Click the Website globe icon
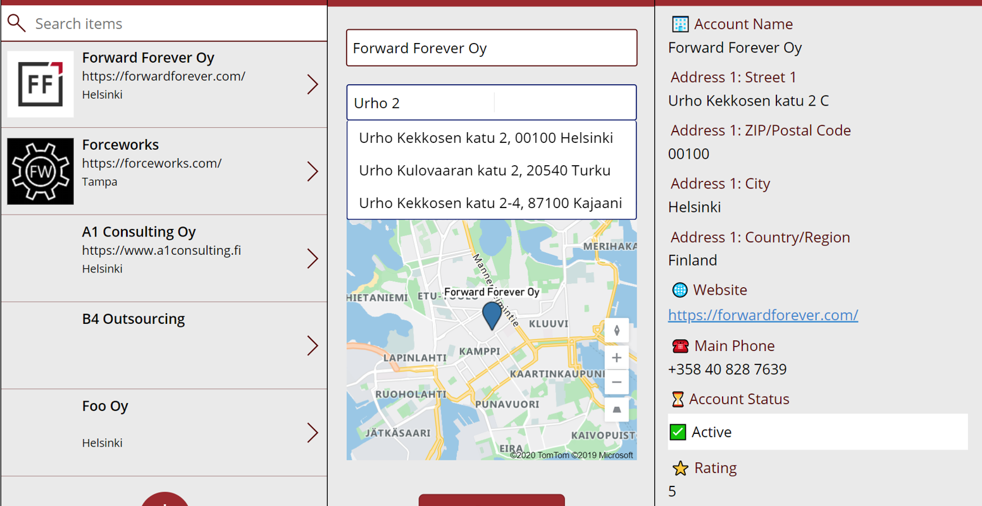 point(680,290)
